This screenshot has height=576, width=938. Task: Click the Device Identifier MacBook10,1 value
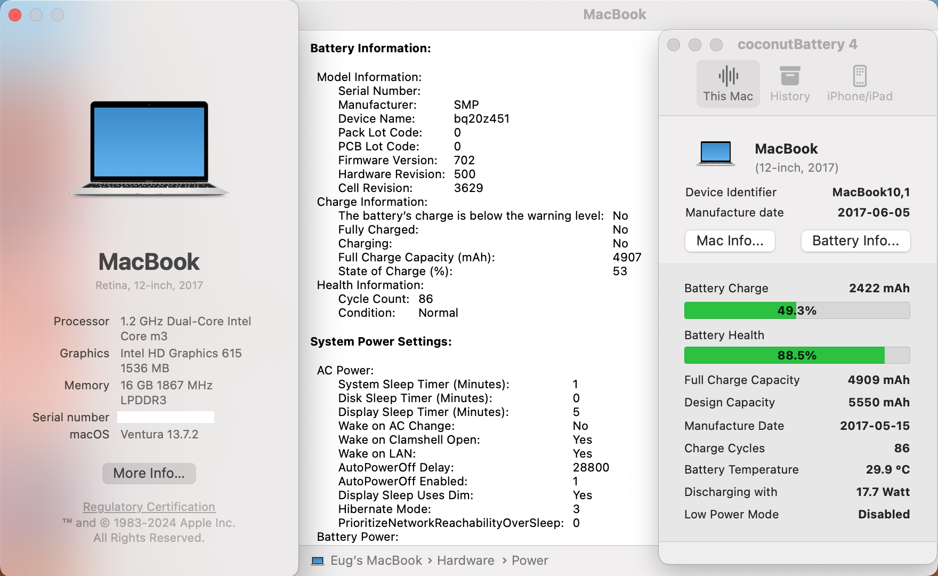[x=871, y=192]
